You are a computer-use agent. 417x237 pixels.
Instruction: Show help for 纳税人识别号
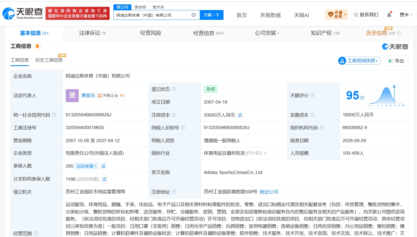[183, 128]
